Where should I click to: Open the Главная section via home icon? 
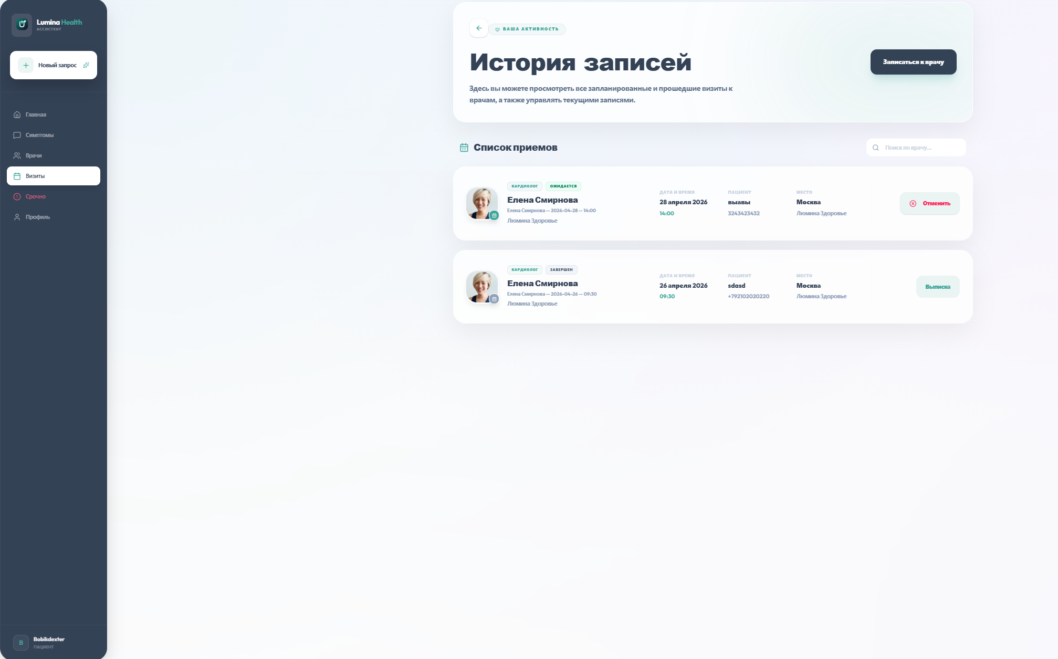click(x=17, y=114)
